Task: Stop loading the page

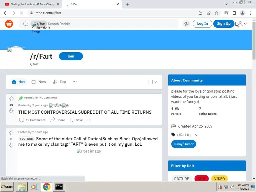Action: [21, 13]
